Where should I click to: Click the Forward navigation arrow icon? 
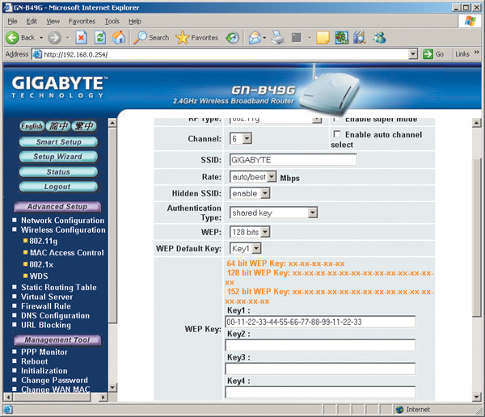pos(54,38)
